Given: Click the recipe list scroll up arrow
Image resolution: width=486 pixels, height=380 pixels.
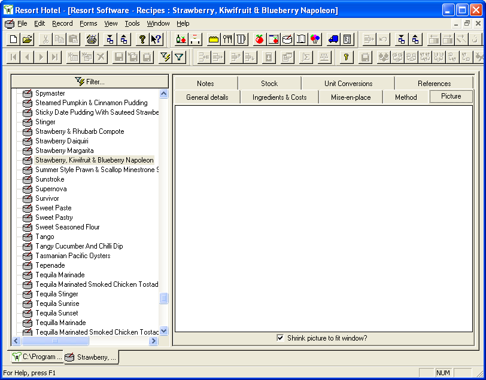Looking at the screenshot, I should click(x=164, y=93).
